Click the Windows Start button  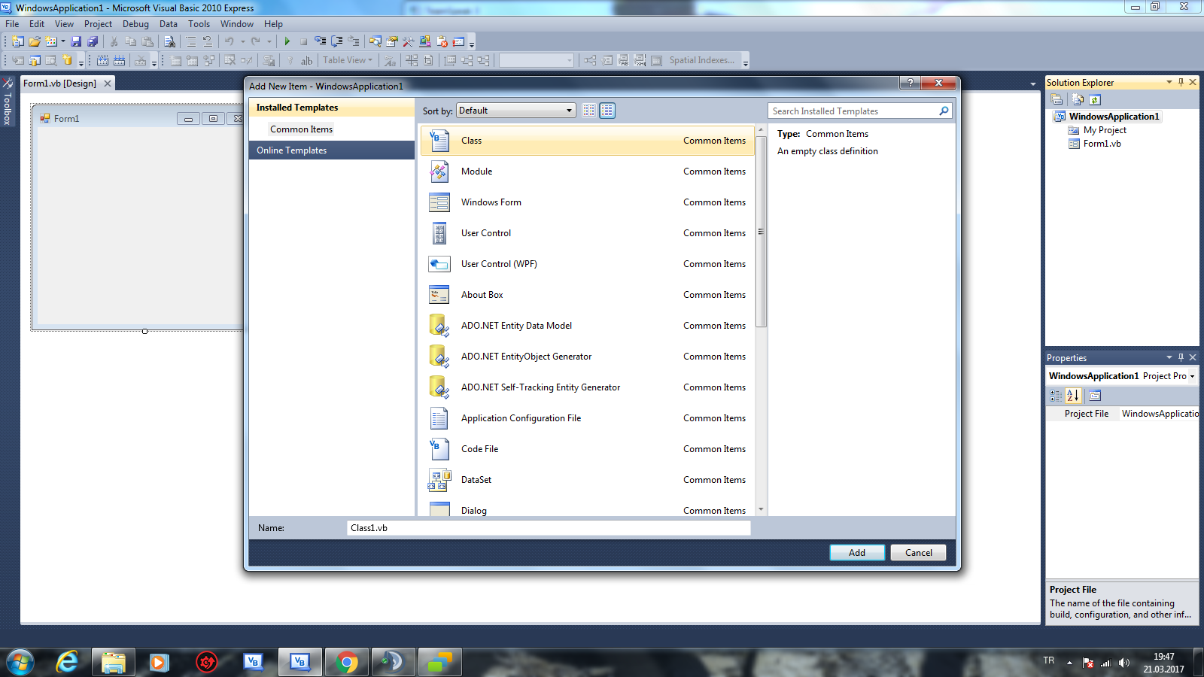[x=20, y=662]
